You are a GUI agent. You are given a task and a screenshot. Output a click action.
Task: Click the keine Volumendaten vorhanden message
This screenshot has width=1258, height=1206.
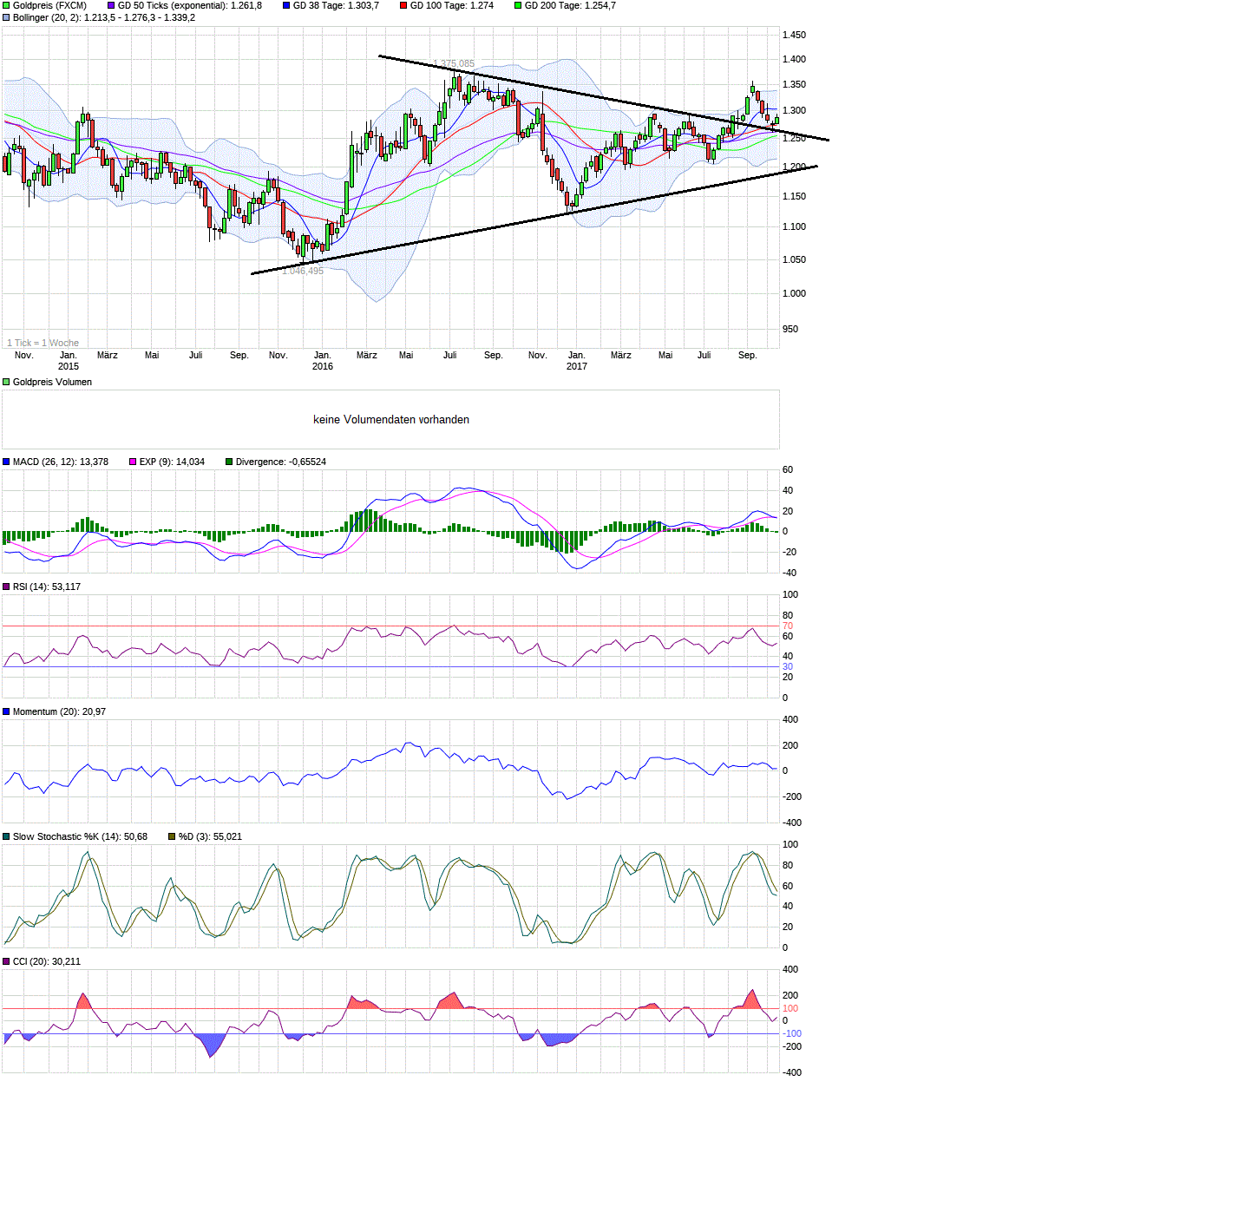[391, 419]
